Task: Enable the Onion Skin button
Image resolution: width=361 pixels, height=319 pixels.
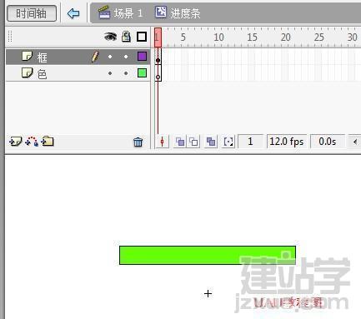Action: click(x=180, y=142)
